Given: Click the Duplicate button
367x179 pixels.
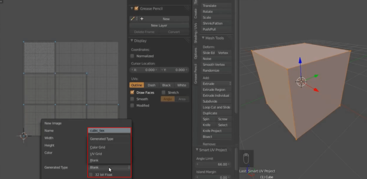Looking at the screenshot, I should (x=217, y=113).
